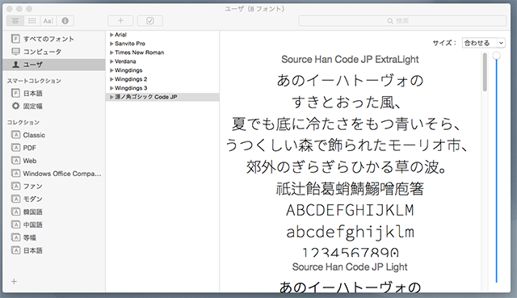Expand the Times New Roman family
Screen dimensions: 517x298
point(111,52)
